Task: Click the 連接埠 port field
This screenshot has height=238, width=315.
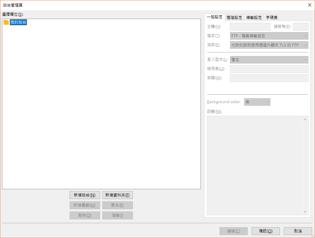Action: (301, 27)
